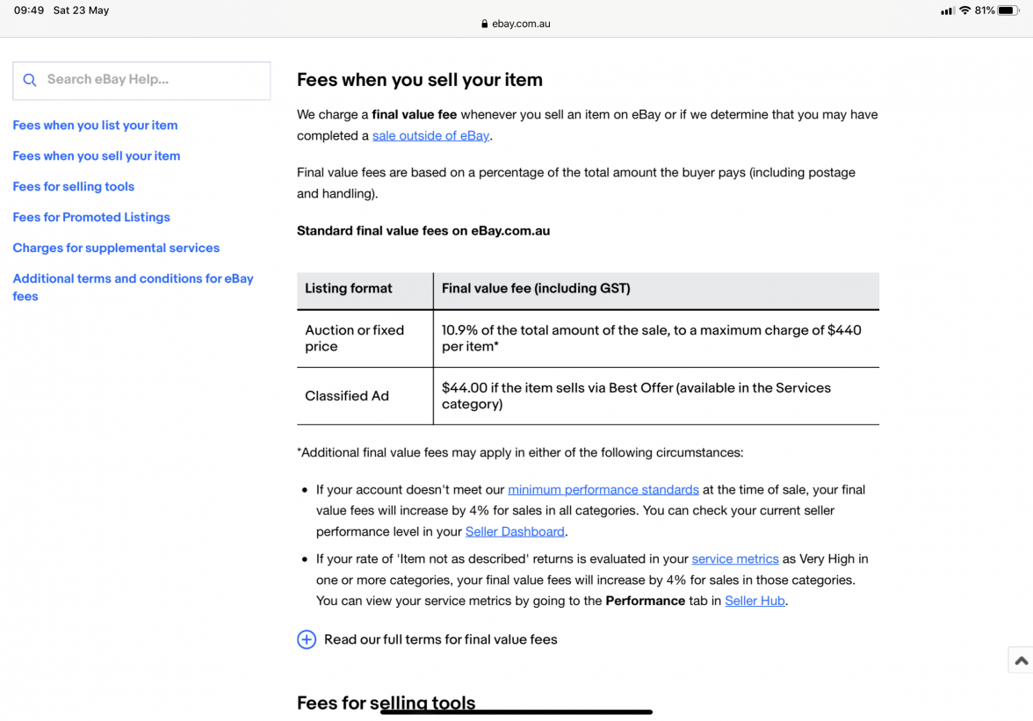This screenshot has width=1033, height=721.
Task: Click the Listing format column header
Action: tap(365, 291)
